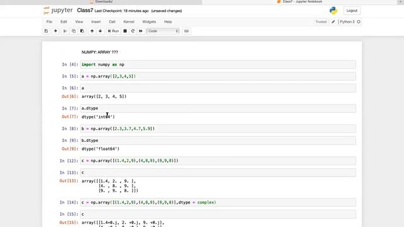Interrupt the kernel with stop icon
The width and height of the screenshot is (404, 227).
click(125, 31)
